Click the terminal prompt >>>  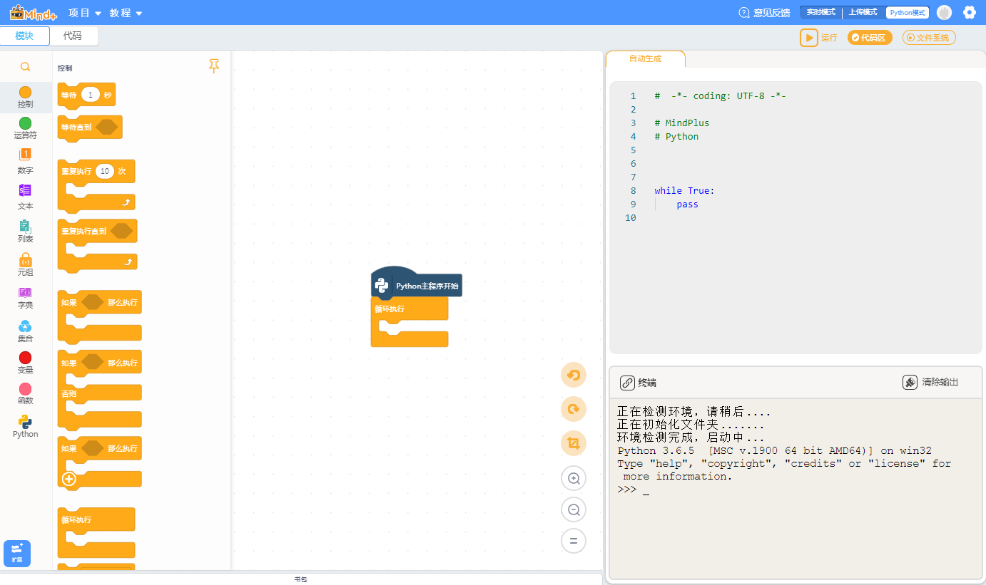click(627, 490)
